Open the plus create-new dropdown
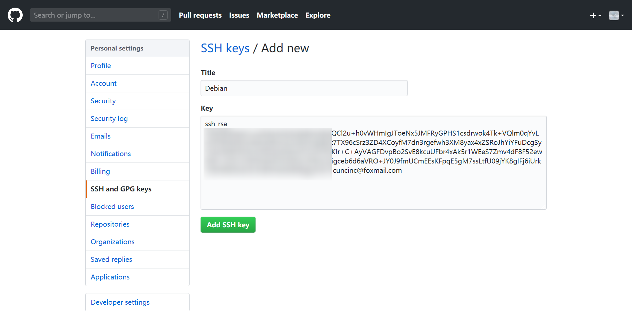The height and width of the screenshot is (313, 632). pyautogui.click(x=595, y=15)
